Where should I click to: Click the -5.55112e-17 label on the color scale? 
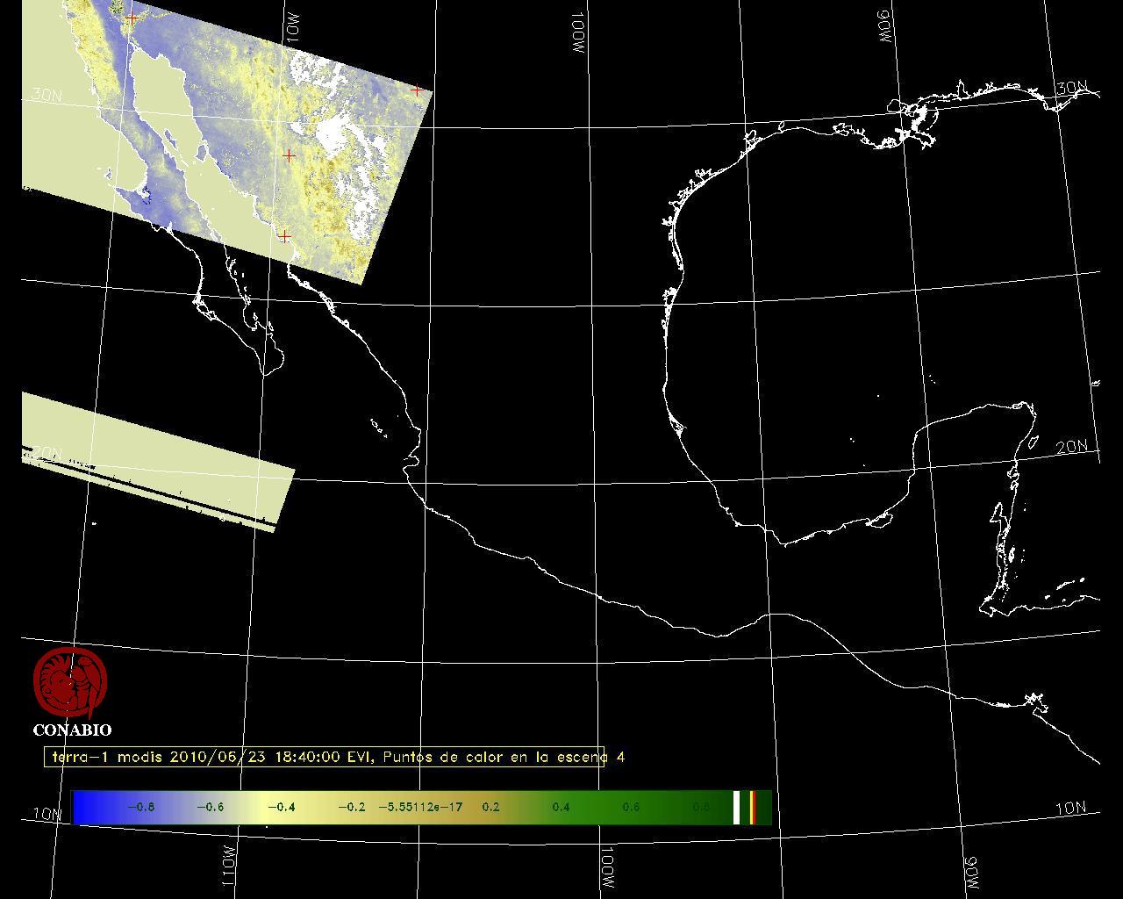[420, 808]
